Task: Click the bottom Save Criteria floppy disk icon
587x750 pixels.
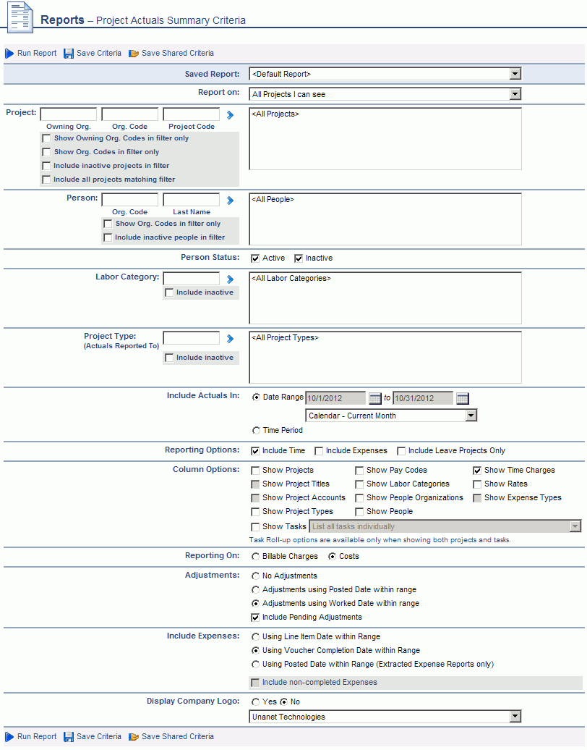Action: coord(69,737)
